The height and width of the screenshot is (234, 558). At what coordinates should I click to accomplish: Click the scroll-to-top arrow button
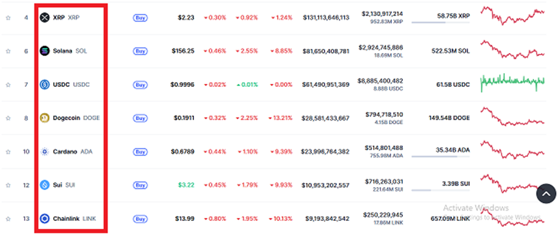tap(546, 193)
